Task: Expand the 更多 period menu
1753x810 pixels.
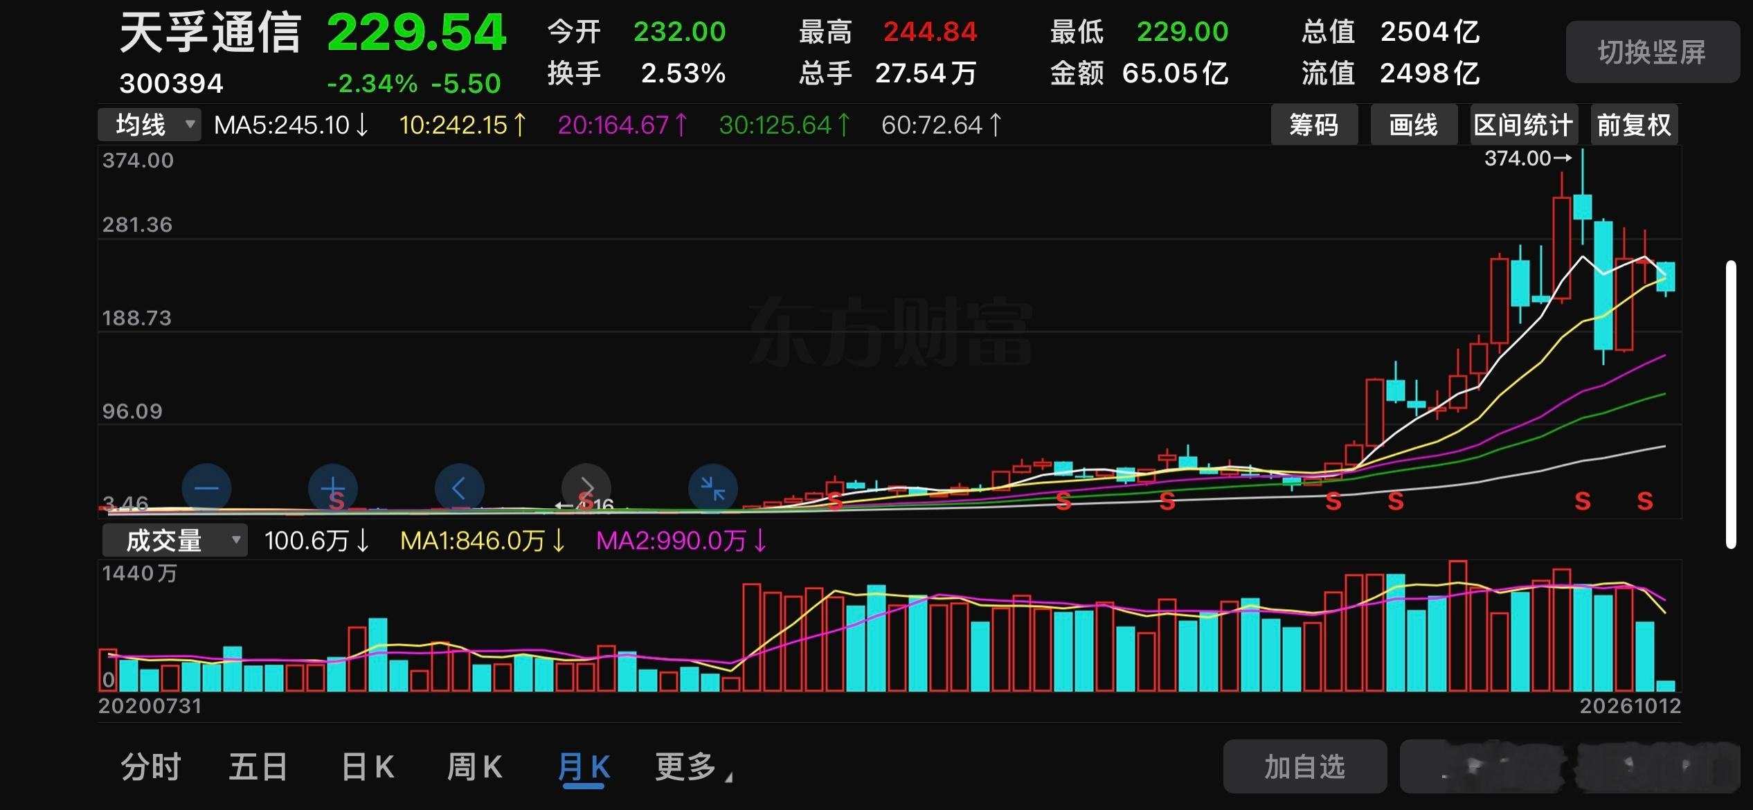Action: pyautogui.click(x=693, y=767)
